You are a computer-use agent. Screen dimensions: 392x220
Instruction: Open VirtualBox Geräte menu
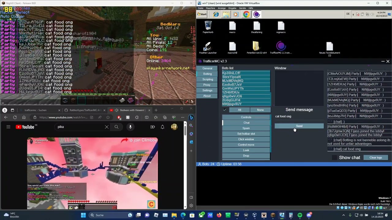coord(243,8)
